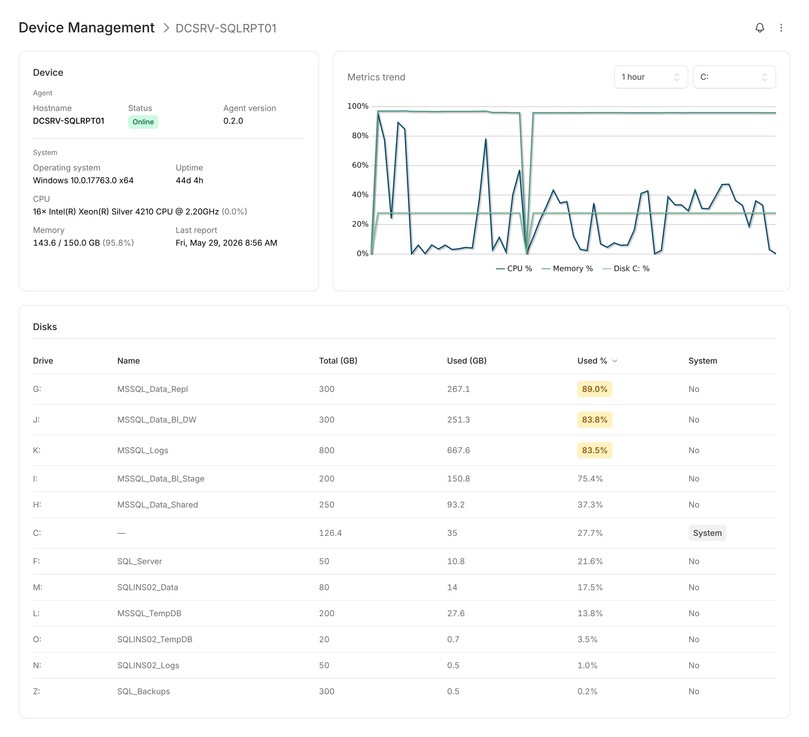
Task: Select the SQLINS02_Logs disk name
Action: click(x=148, y=666)
